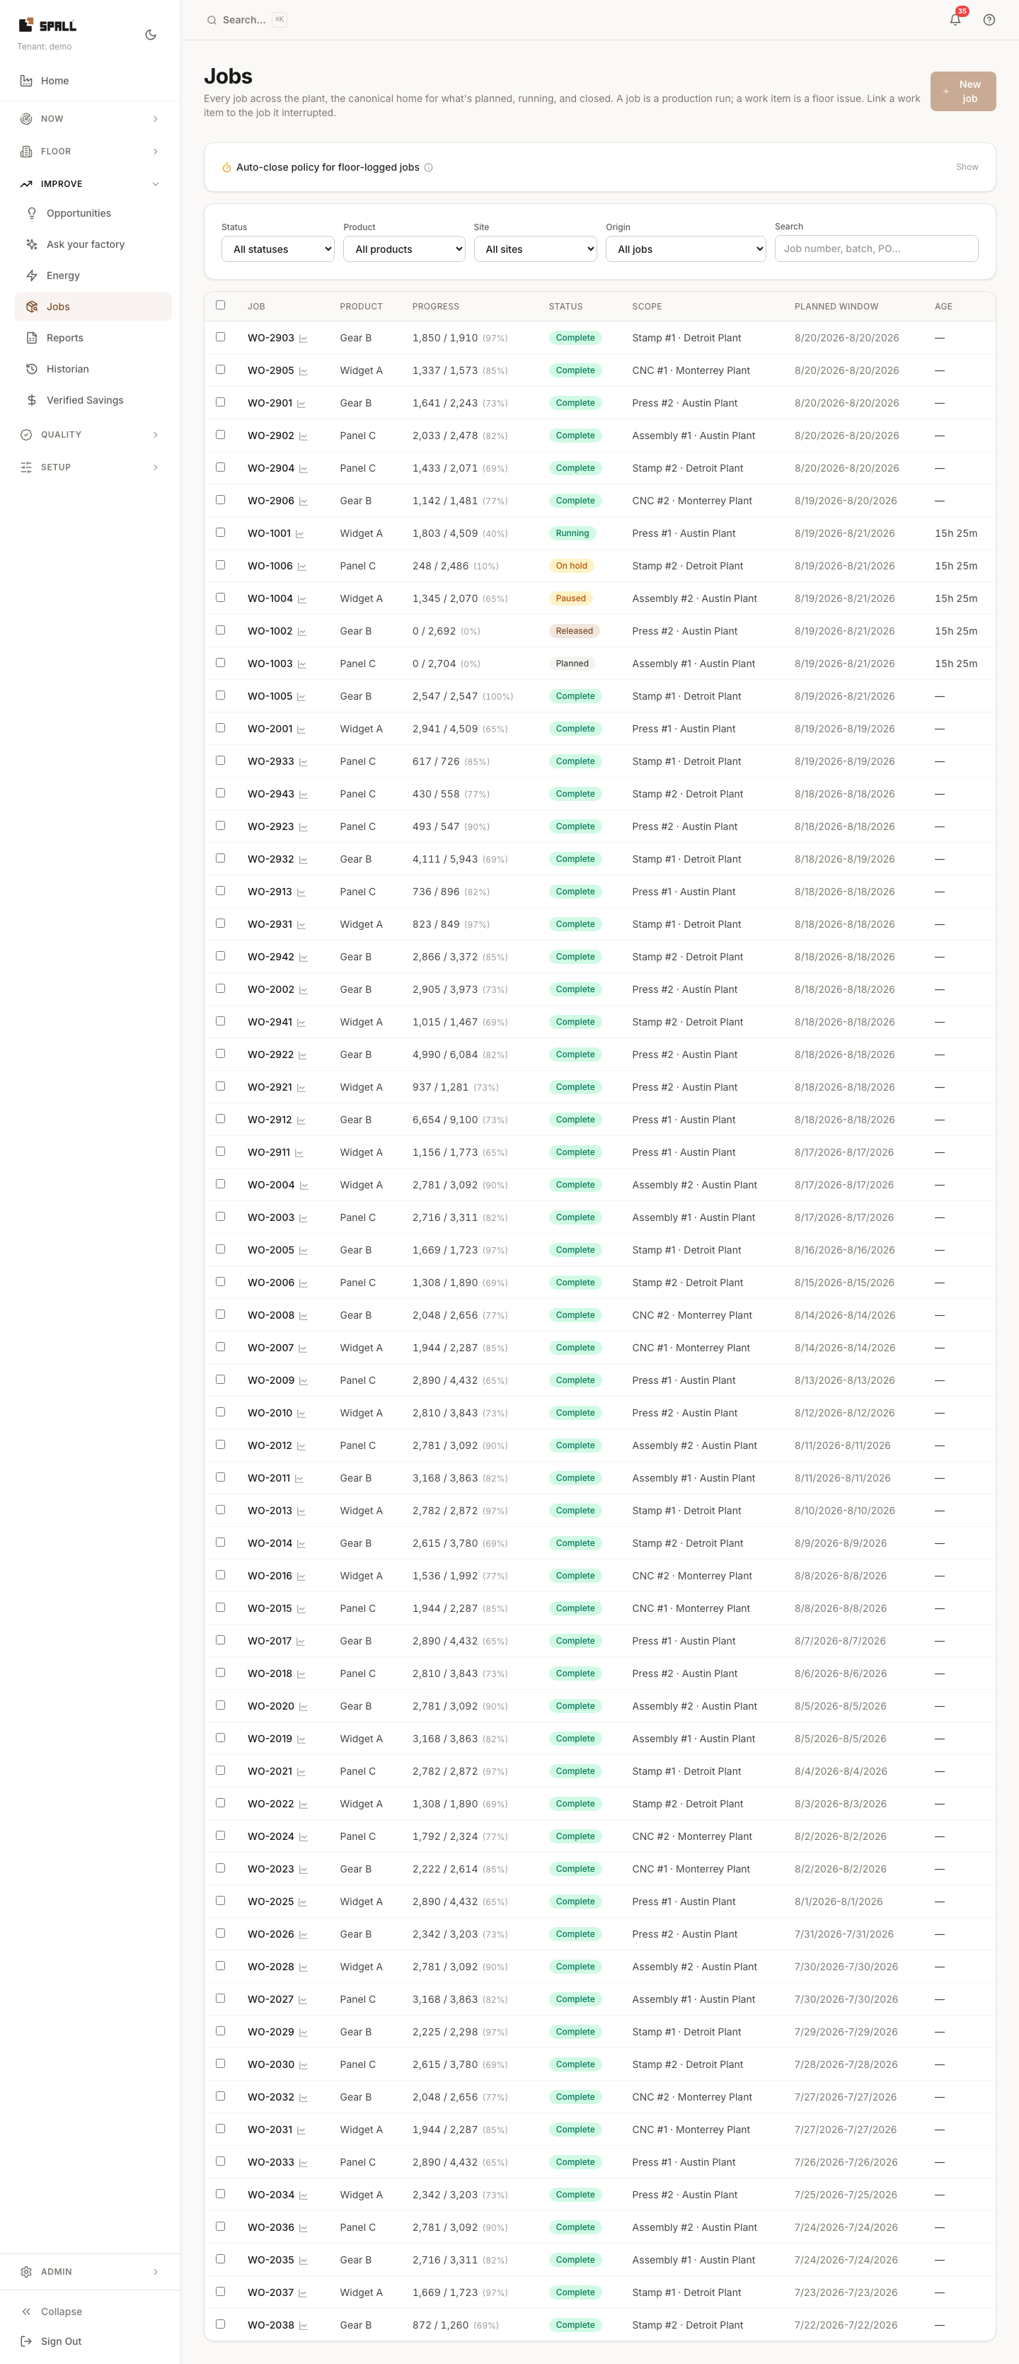Check the select-all jobs checkbox in header
The image size is (1019, 2364).
220,305
